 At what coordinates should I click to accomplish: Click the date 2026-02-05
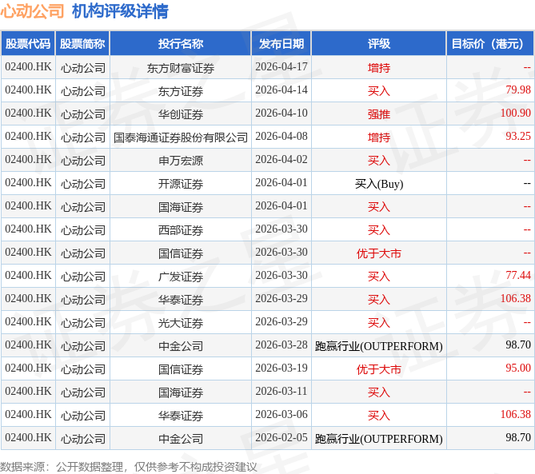pos(281,438)
